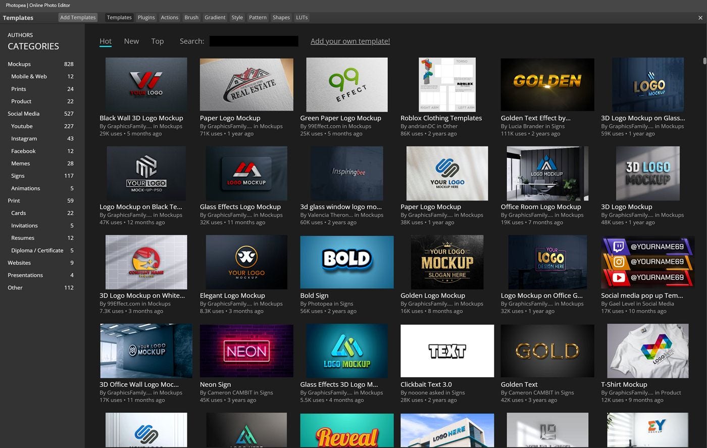The height and width of the screenshot is (448, 707).
Task: Select the Templates tab in top bar
Action: (119, 17)
